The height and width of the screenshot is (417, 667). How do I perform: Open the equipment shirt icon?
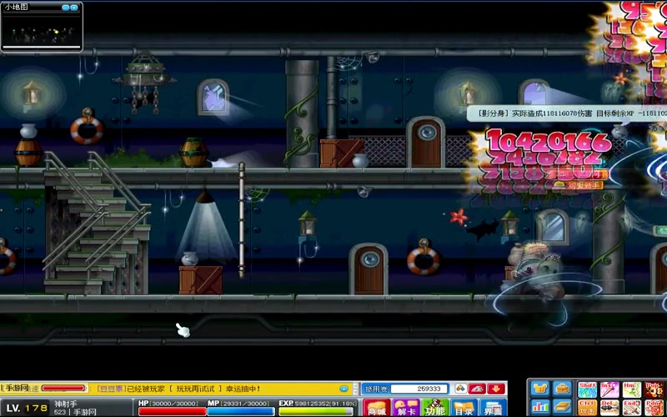(539, 389)
